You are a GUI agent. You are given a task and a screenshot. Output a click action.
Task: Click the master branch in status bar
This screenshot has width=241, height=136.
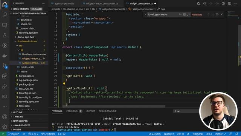[14, 134]
